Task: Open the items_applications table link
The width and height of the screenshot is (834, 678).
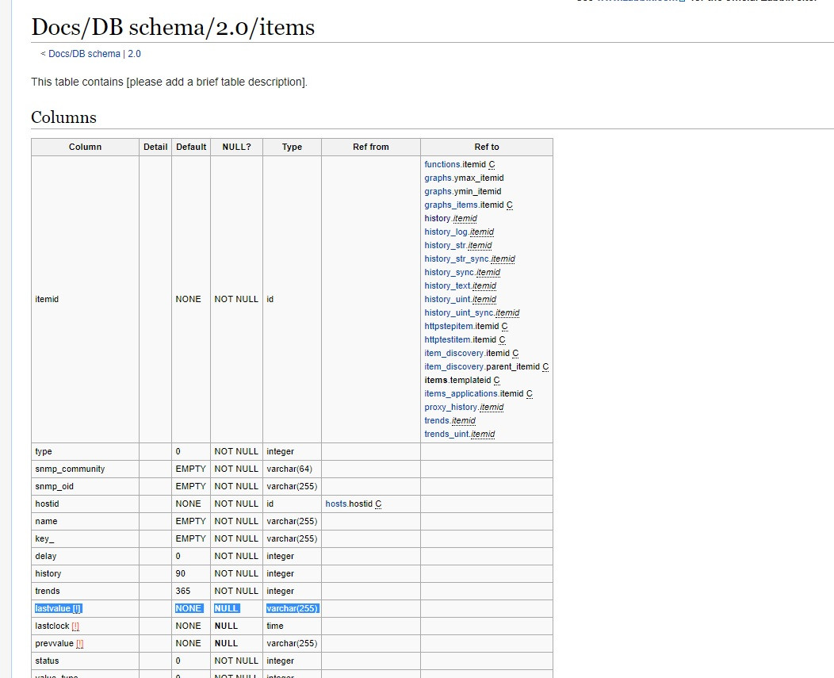Action: pos(461,393)
